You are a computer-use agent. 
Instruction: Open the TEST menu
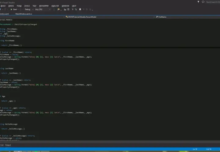[34, 6]
